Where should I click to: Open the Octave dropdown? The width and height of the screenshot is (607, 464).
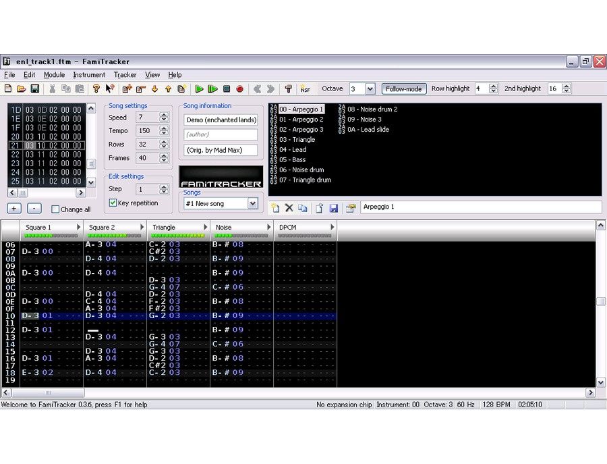[370, 88]
